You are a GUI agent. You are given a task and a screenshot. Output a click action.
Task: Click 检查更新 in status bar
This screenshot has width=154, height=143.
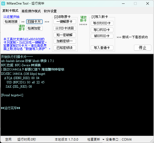pos(94,140)
